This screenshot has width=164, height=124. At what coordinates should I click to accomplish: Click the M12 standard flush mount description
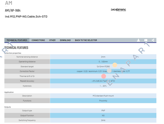click(103, 96)
